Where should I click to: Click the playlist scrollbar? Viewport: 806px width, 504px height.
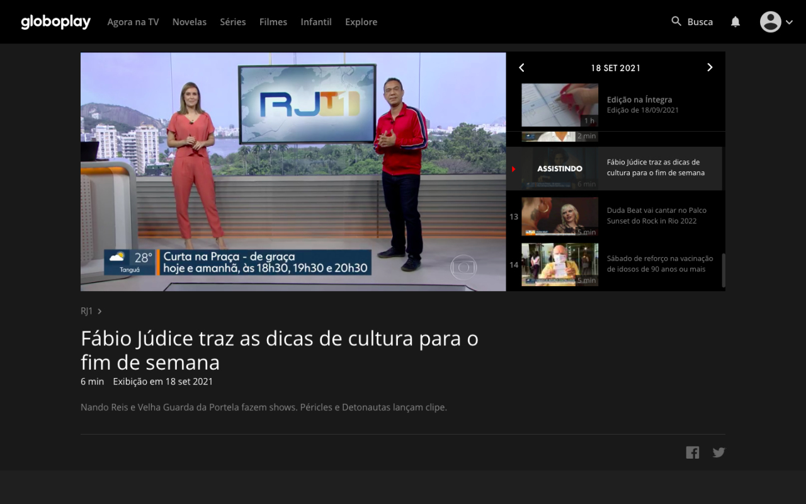[x=724, y=270]
